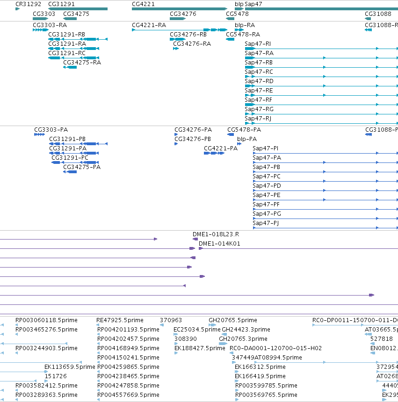Click the "CG31291-PA" protein label
398x402 pixels.
coord(68,148)
